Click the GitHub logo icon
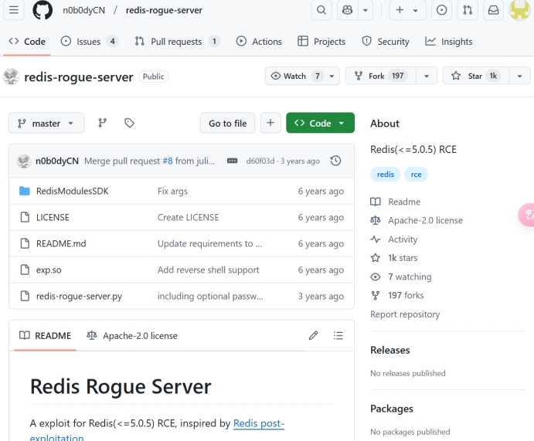 [x=43, y=10]
